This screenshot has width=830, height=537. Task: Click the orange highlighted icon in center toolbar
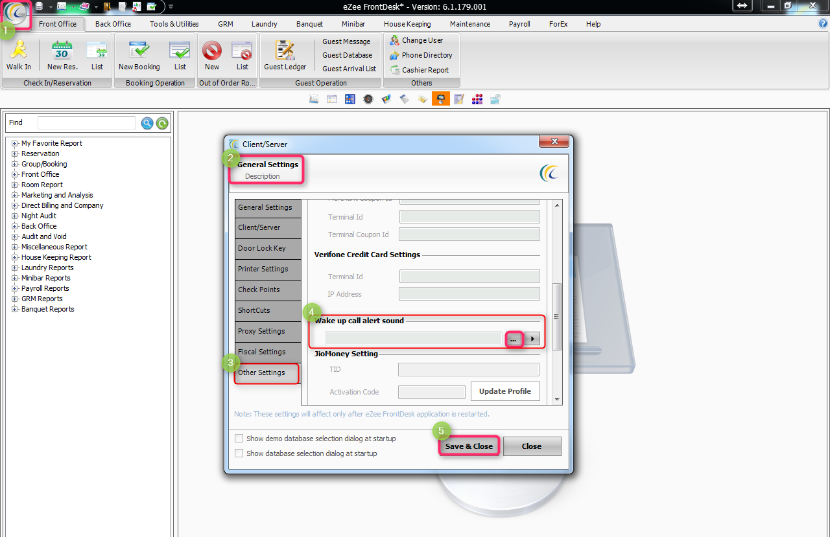tap(441, 99)
